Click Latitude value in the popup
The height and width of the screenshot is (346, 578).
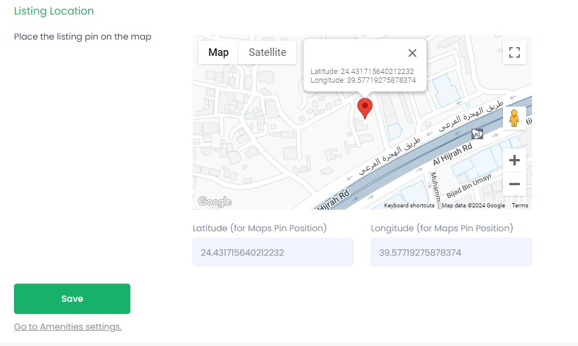tap(377, 71)
